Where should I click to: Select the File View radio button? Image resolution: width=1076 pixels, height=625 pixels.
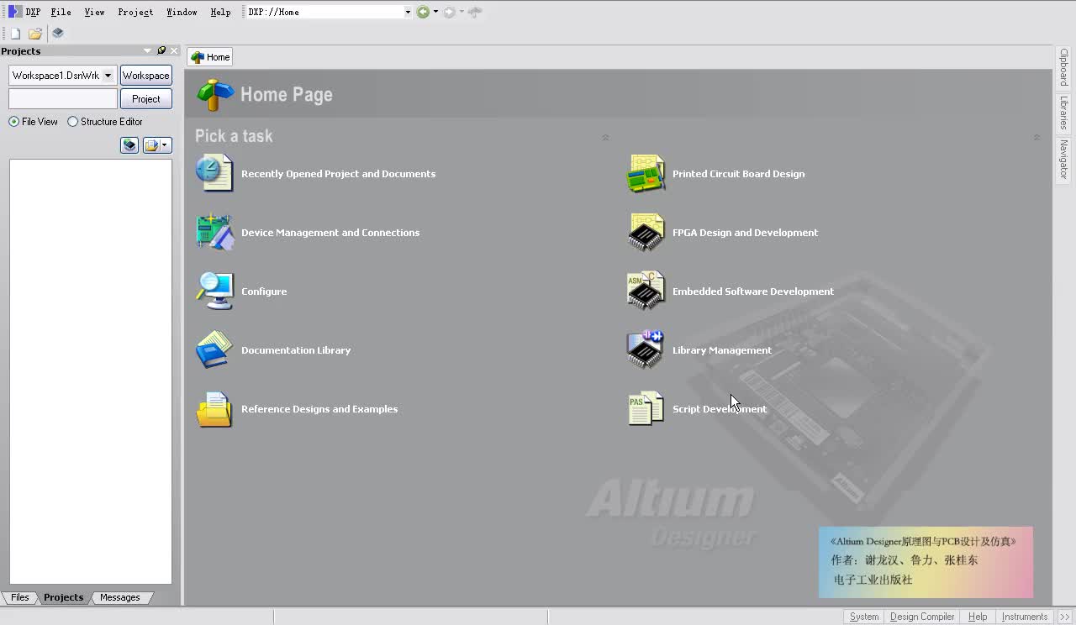click(14, 122)
